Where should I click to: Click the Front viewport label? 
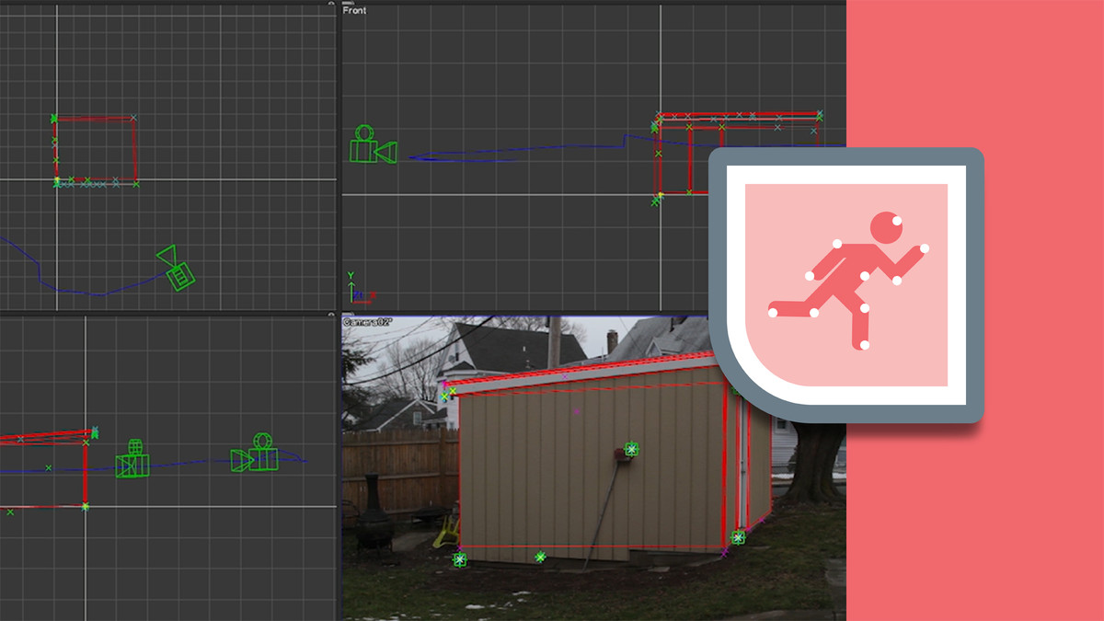[x=354, y=10]
